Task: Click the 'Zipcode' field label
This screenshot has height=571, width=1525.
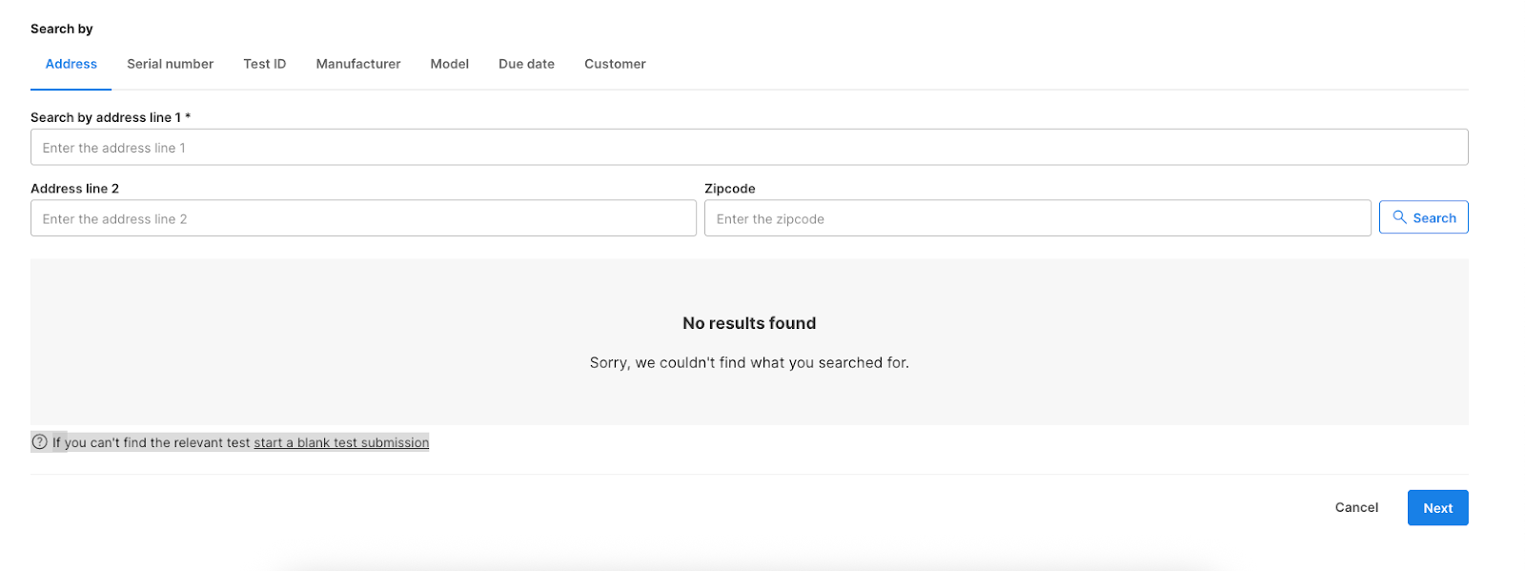Action: (x=729, y=189)
